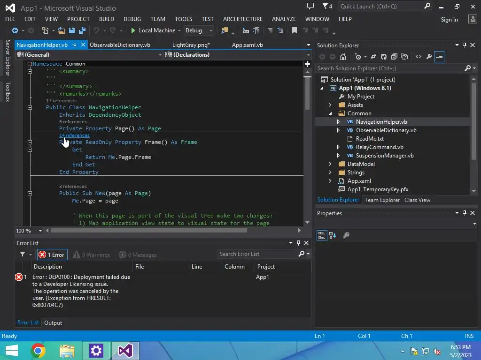
Task: Click the Alphabetical sort icon in Properties
Action: point(333,235)
